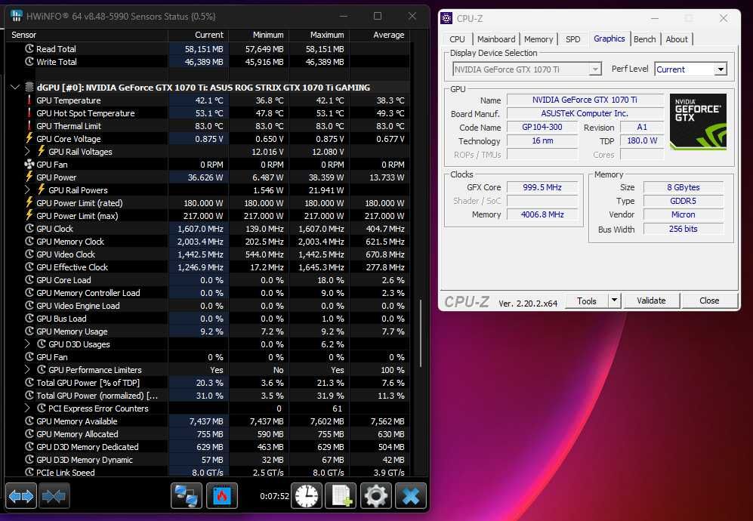Switch to the Bench tab
The height and width of the screenshot is (521, 753).
[x=644, y=39]
